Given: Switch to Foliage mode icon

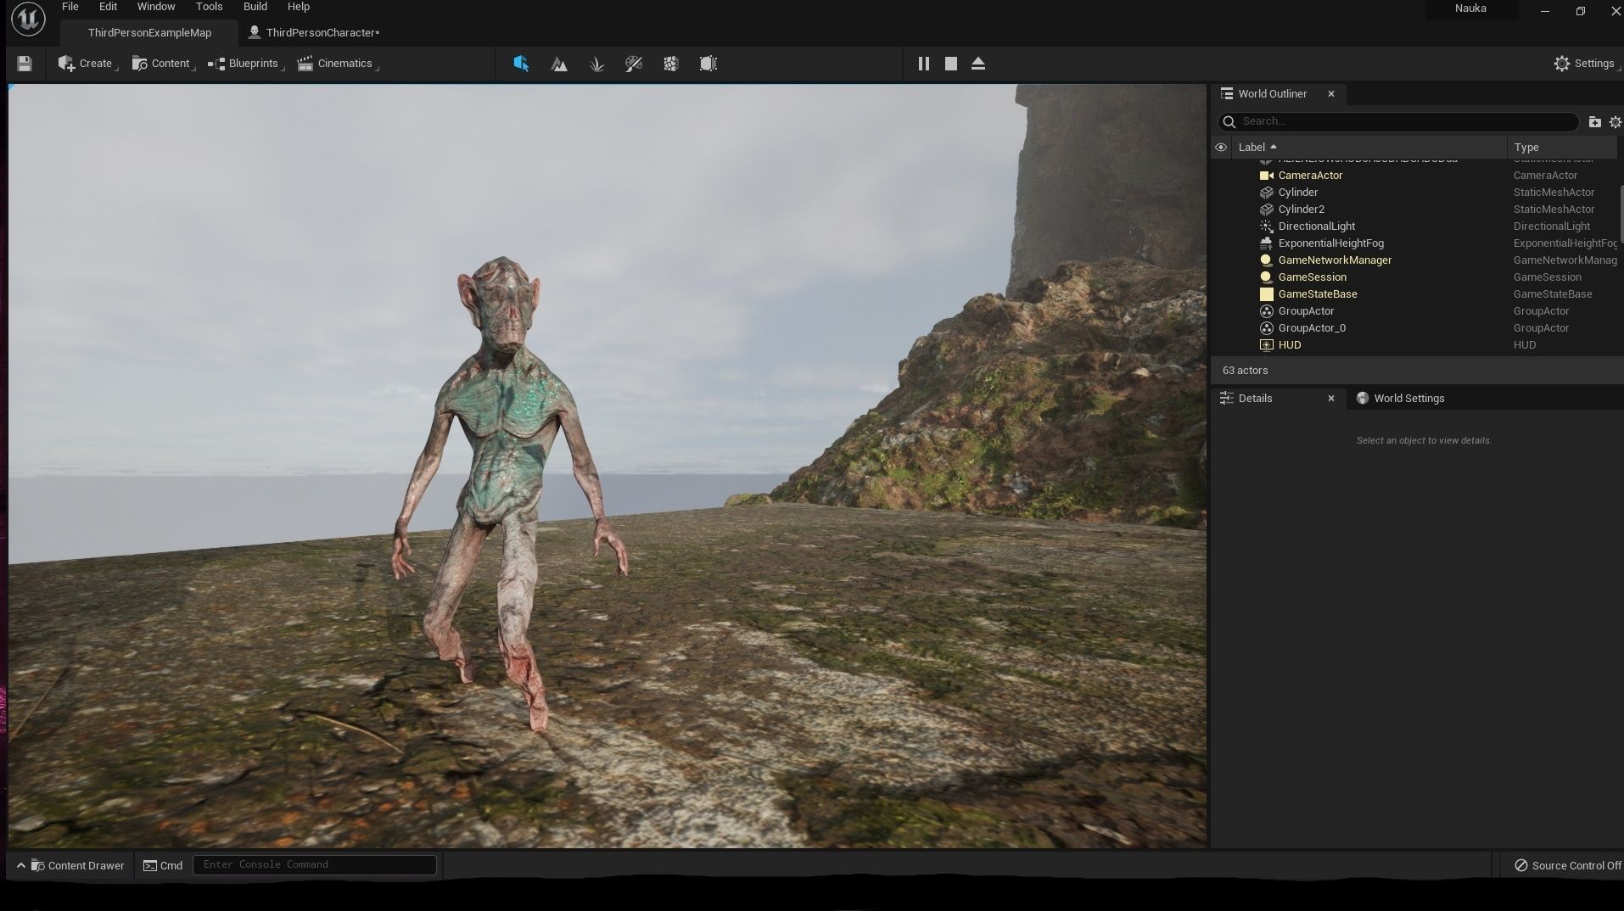Looking at the screenshot, I should coord(596,64).
